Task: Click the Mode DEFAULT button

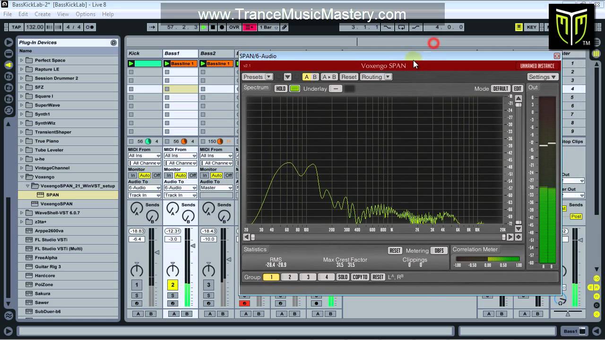Action: [x=501, y=89]
